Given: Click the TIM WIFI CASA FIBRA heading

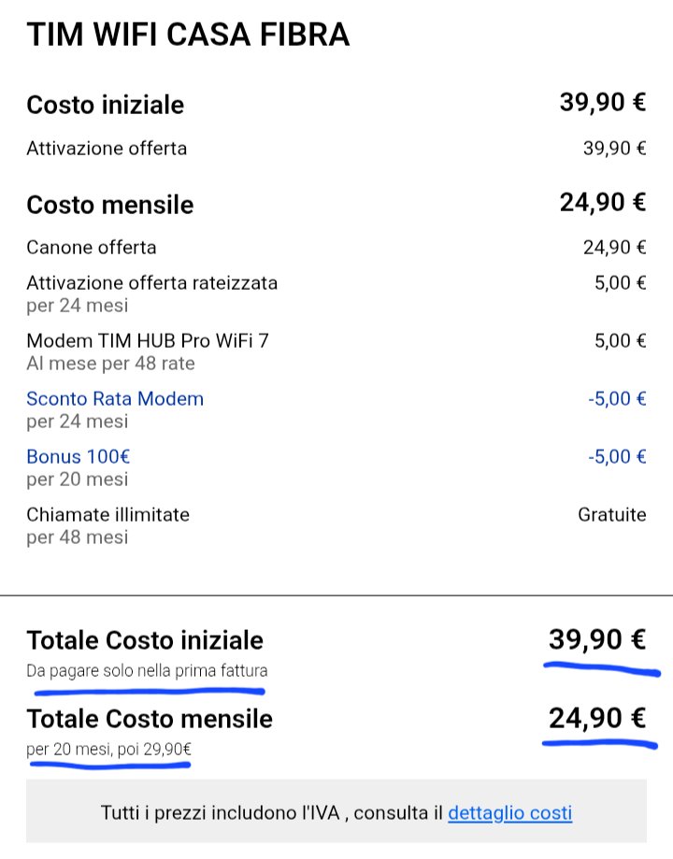Looking at the screenshot, I should (188, 36).
